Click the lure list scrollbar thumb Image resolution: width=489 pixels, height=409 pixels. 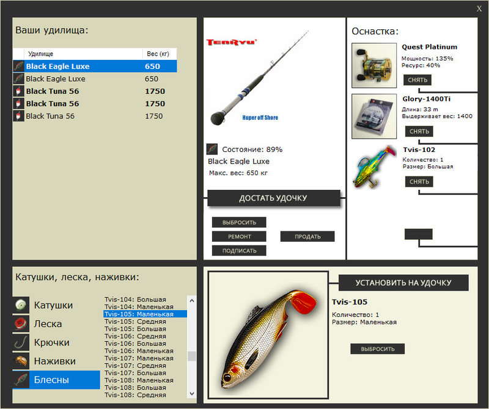click(192, 356)
